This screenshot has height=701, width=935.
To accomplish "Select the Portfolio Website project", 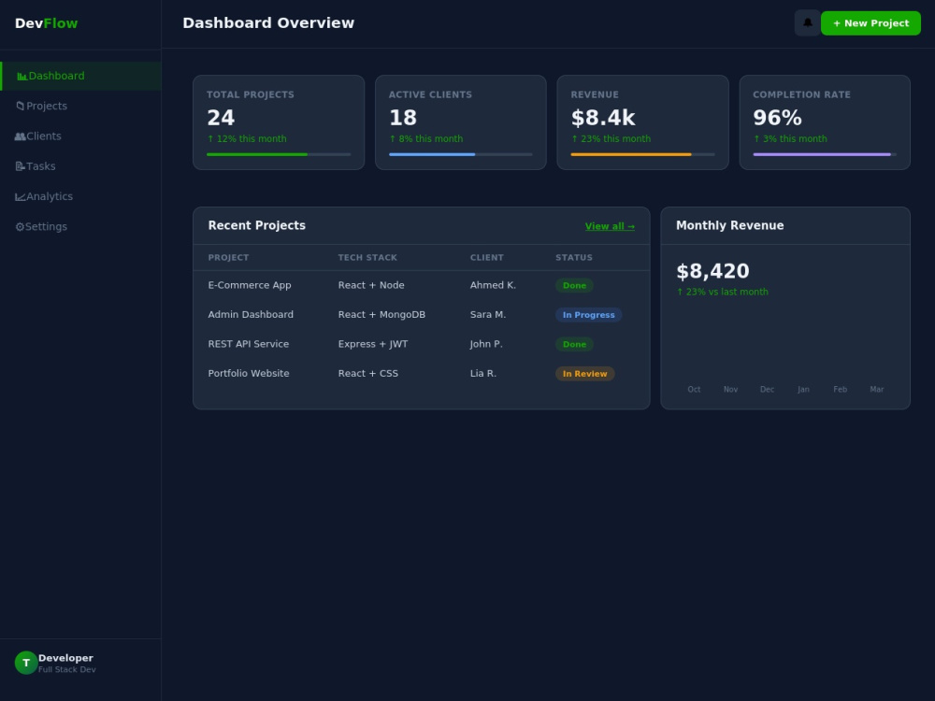I will coord(422,374).
